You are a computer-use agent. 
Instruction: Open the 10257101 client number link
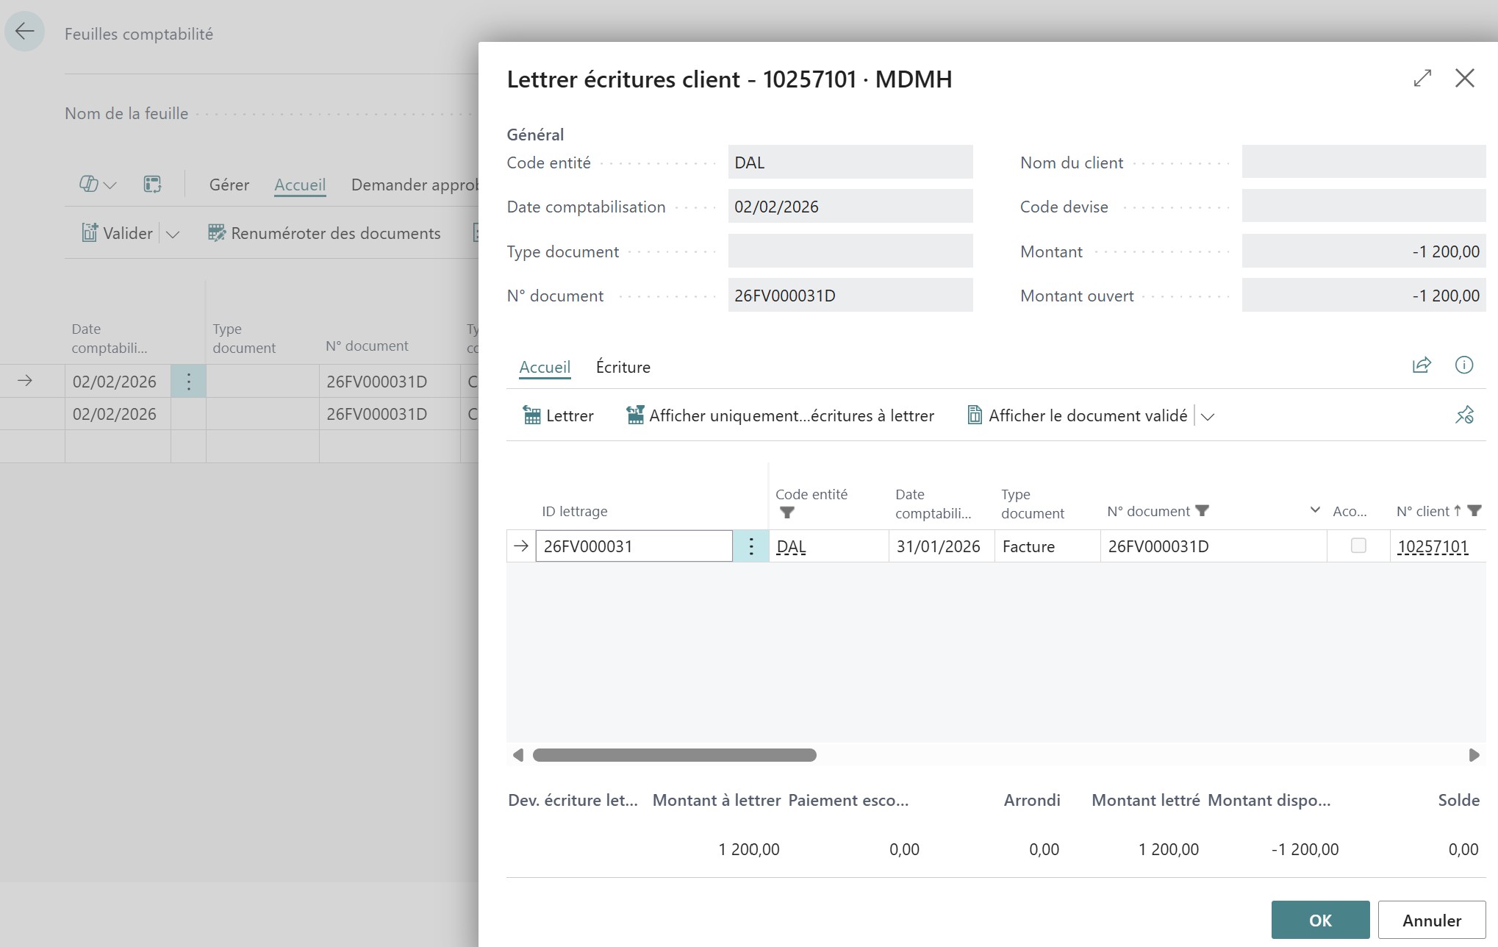[1432, 546]
